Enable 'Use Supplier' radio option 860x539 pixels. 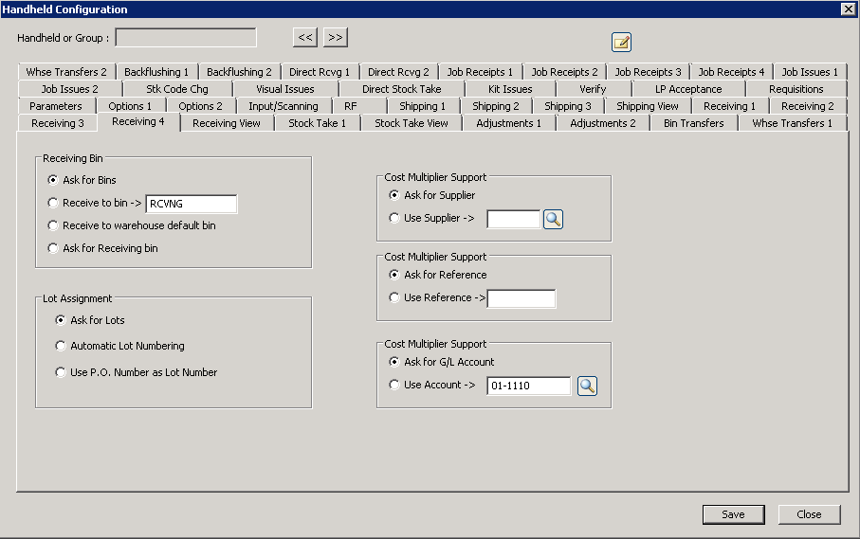[x=394, y=218]
